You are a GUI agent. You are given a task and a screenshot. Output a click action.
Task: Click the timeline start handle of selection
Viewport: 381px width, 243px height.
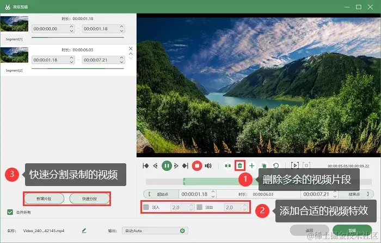[x=184, y=182]
